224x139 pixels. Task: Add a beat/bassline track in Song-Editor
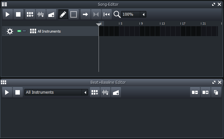[30, 14]
